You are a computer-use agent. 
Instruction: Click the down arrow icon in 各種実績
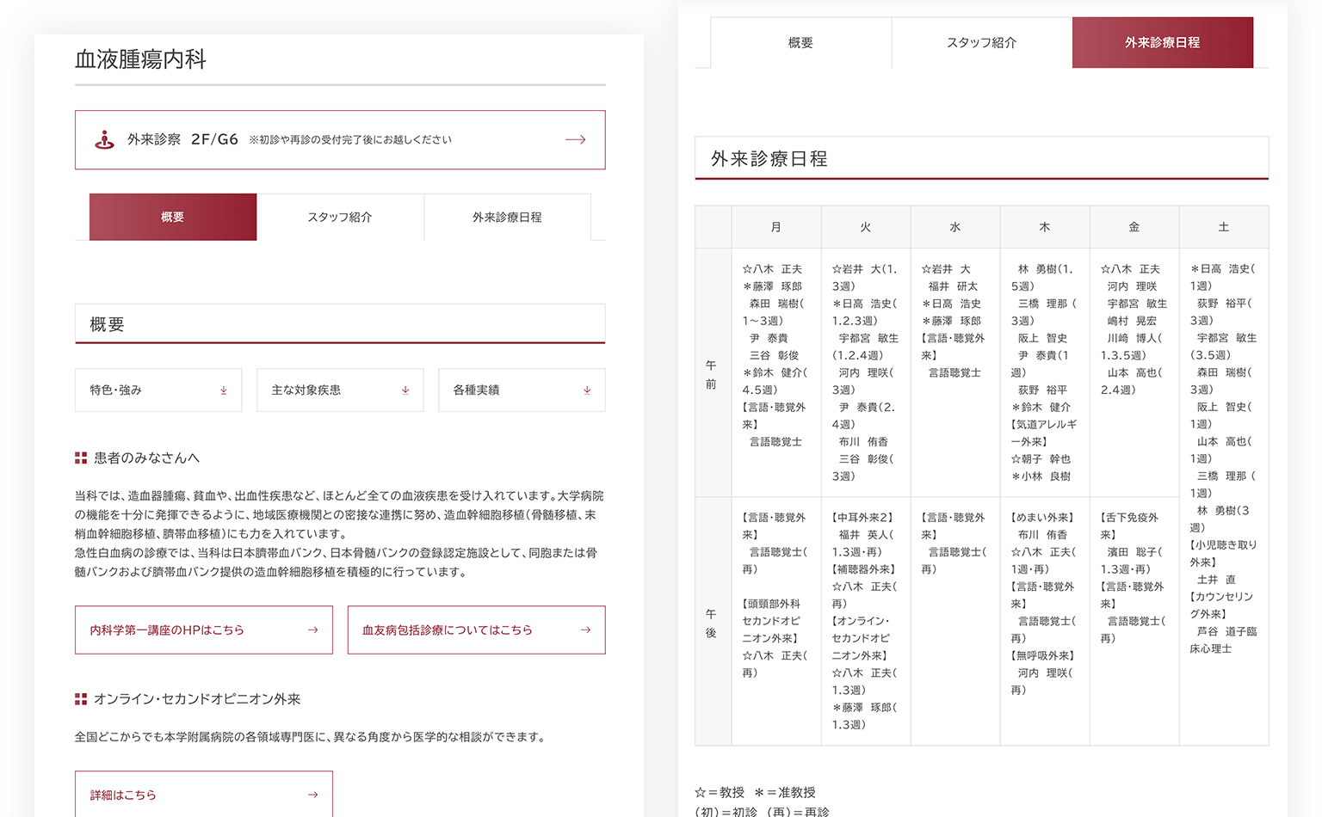click(587, 390)
